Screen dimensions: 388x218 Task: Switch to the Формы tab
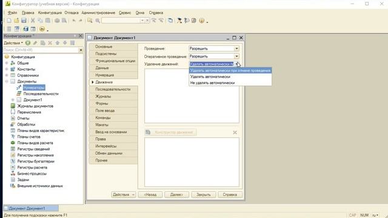(113, 104)
